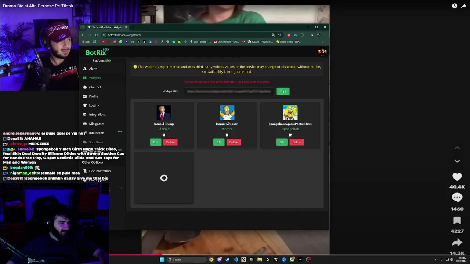The height and width of the screenshot is (264, 470).
Task: Expand the bookmarks bar overflow chevron
Action: (322, 42)
